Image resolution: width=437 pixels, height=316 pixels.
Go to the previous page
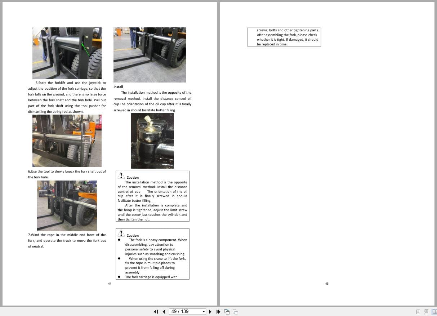(x=164, y=312)
